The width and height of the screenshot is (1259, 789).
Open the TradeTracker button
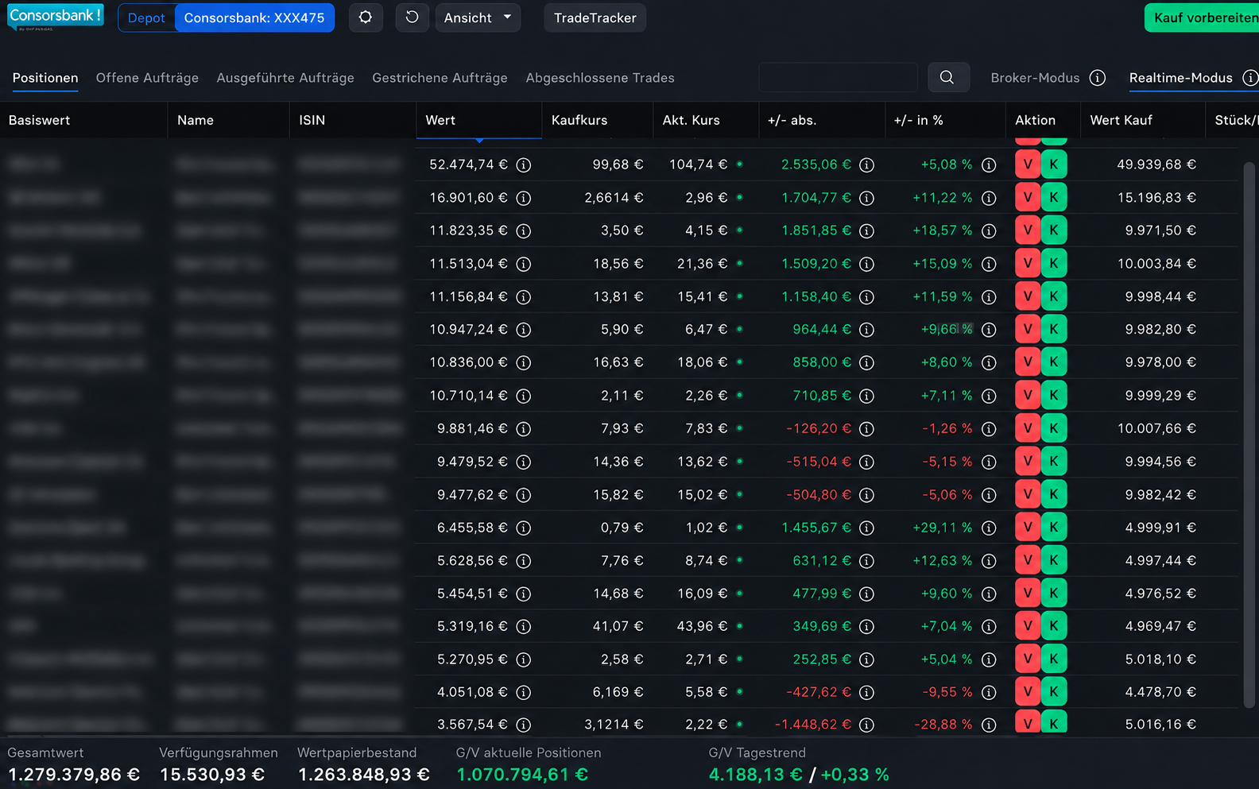point(595,17)
